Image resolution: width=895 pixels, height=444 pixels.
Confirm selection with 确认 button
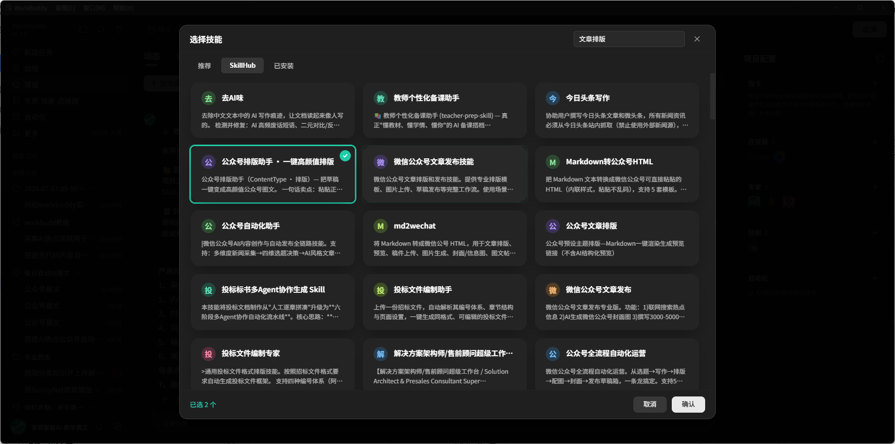pos(688,404)
